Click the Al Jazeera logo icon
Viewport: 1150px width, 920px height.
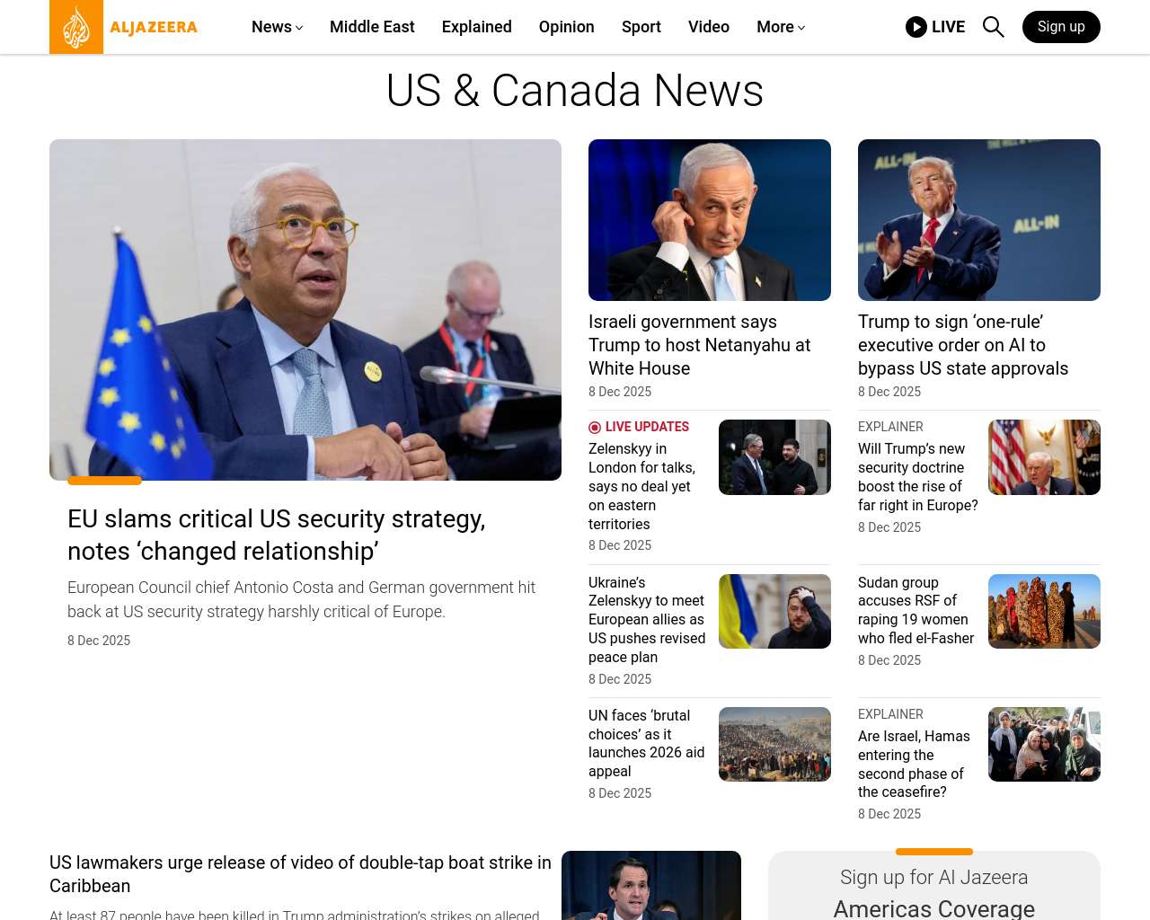click(x=76, y=27)
